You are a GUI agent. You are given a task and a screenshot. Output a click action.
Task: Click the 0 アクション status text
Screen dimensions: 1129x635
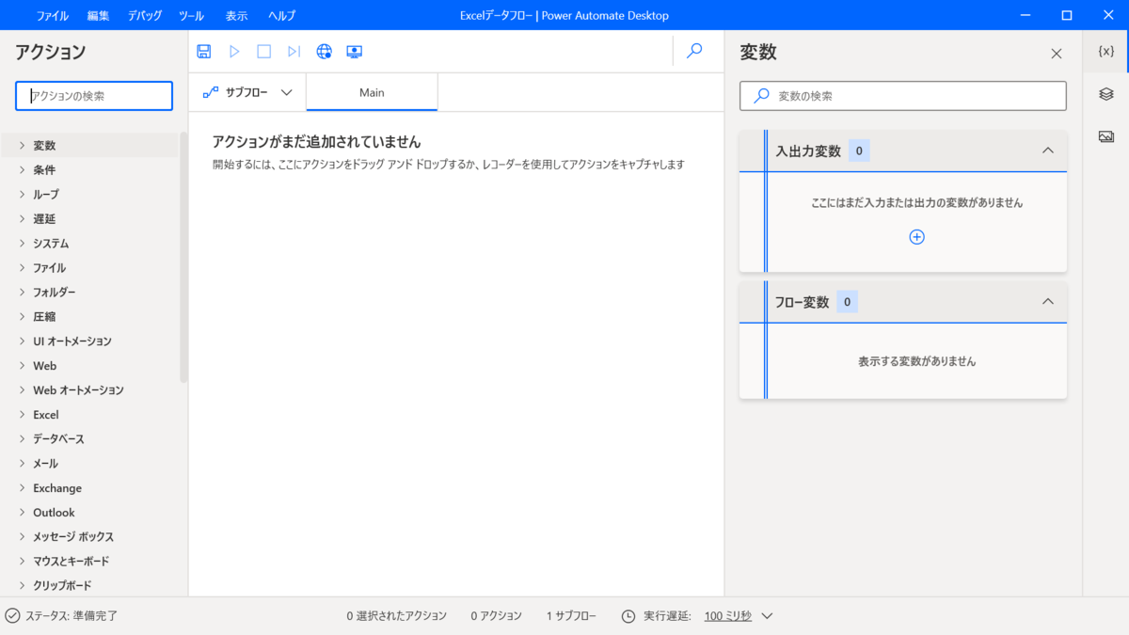click(496, 616)
